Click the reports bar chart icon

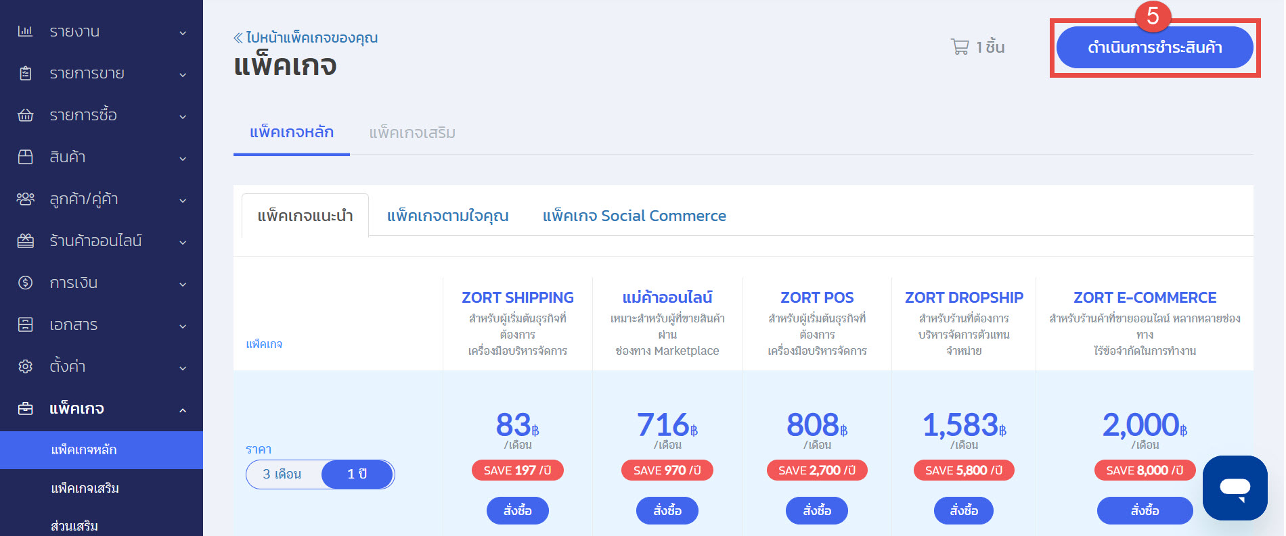(x=25, y=31)
